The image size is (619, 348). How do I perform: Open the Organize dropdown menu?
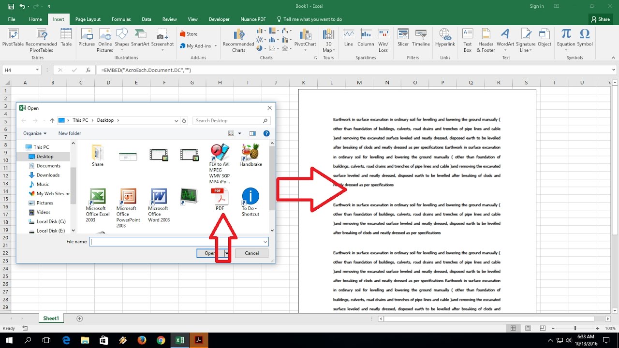35,133
